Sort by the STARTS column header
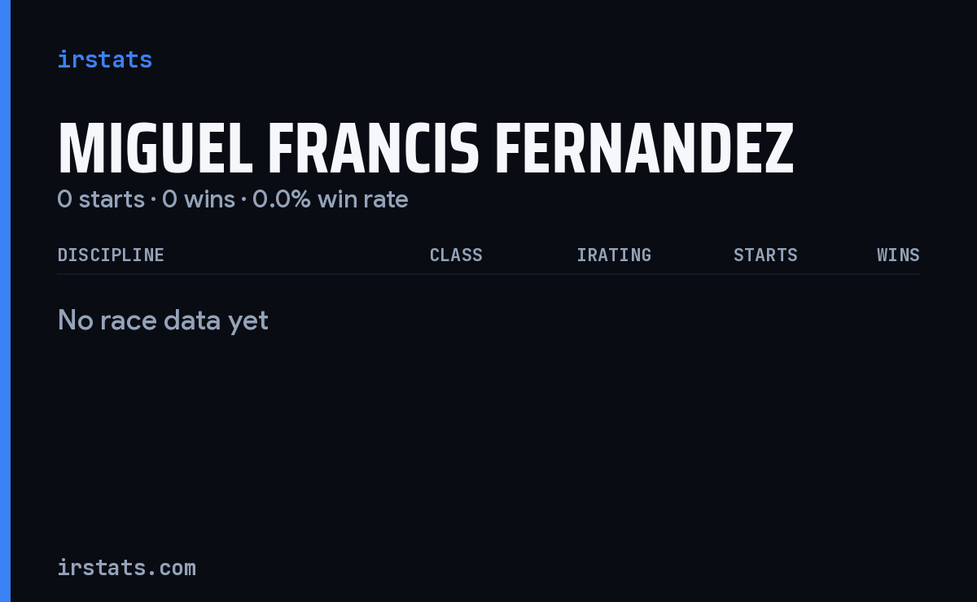The width and height of the screenshot is (977, 602). click(x=765, y=255)
